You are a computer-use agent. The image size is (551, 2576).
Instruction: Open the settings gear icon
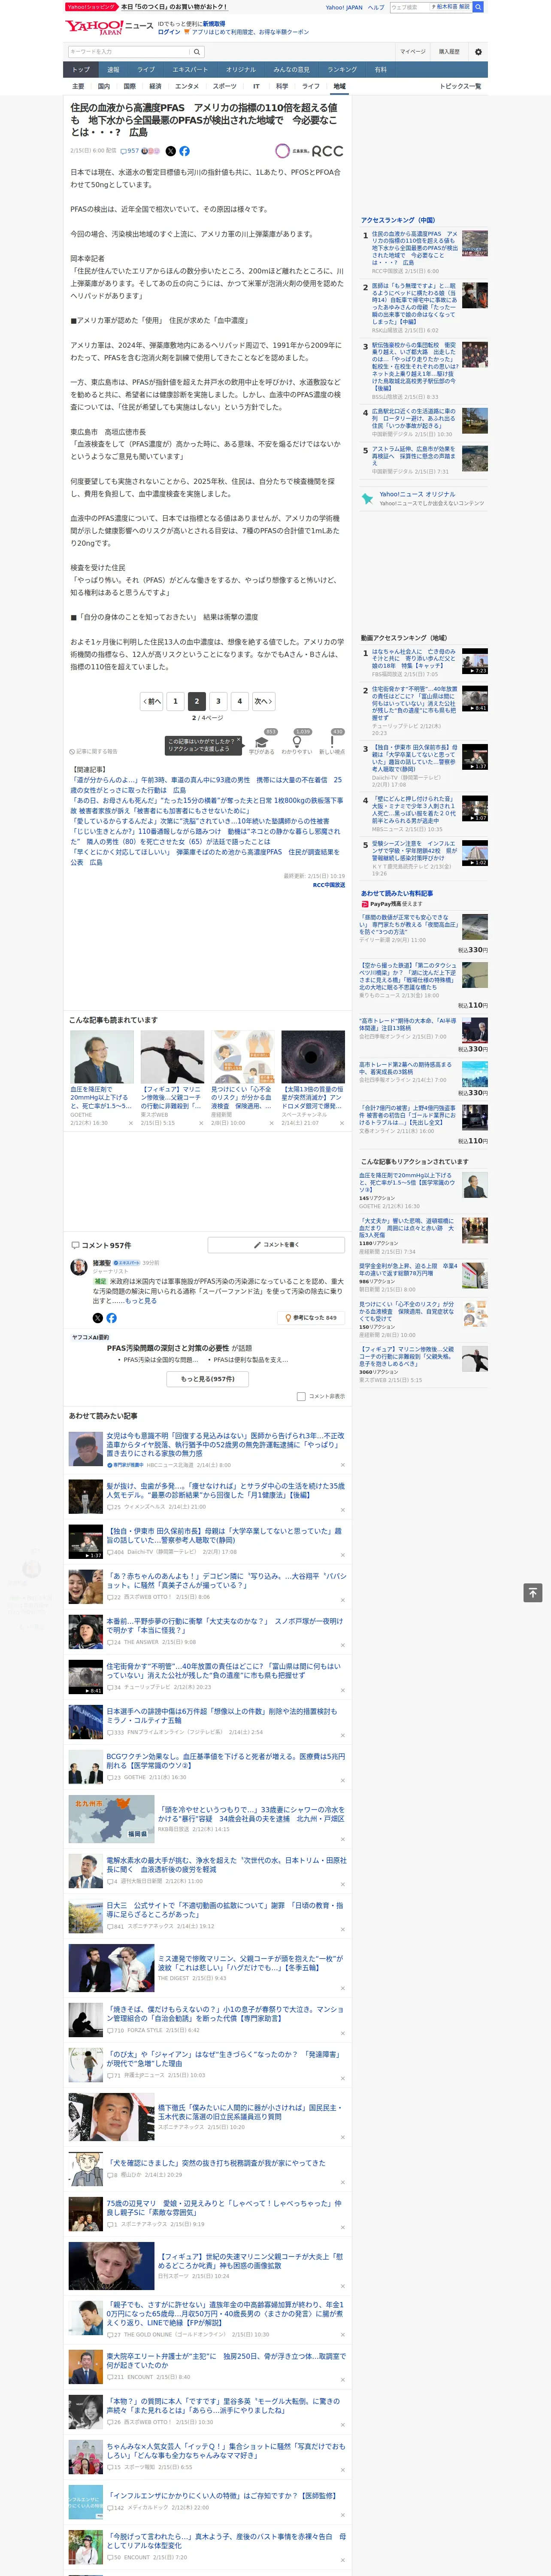[478, 52]
